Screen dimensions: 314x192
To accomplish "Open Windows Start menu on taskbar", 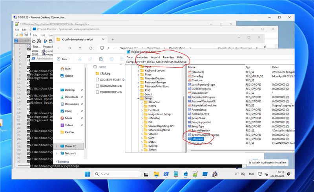I will pos(87,174).
